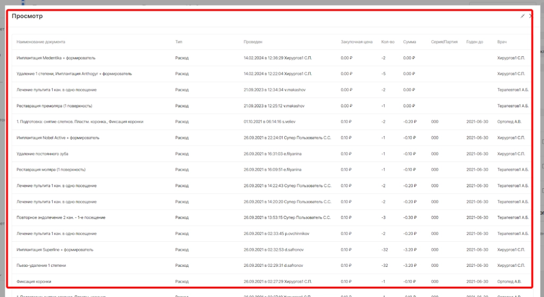Open Имплантация Nobel Active + формирователь entry
Screen dimensions: 544x297
pyautogui.click(x=58, y=137)
